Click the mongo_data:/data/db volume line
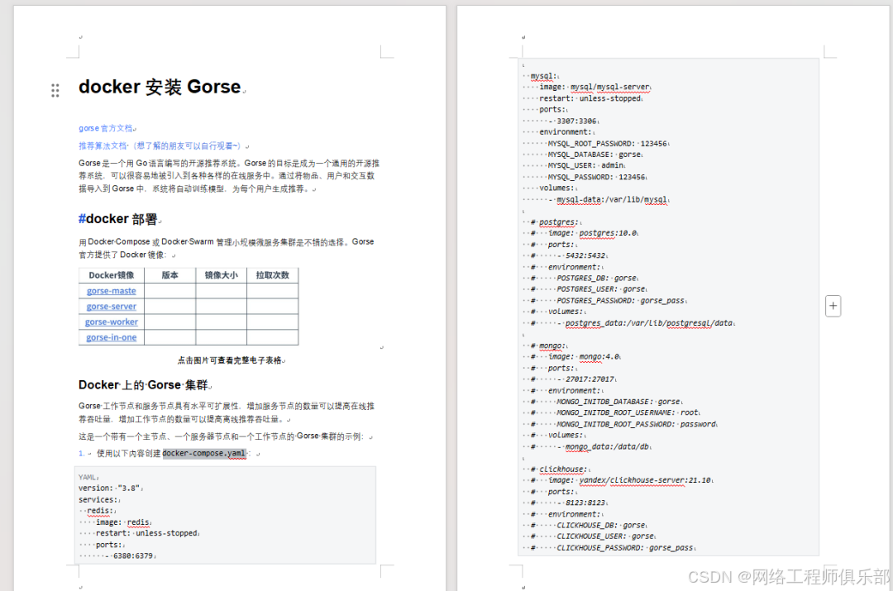The image size is (893, 591). click(x=603, y=447)
